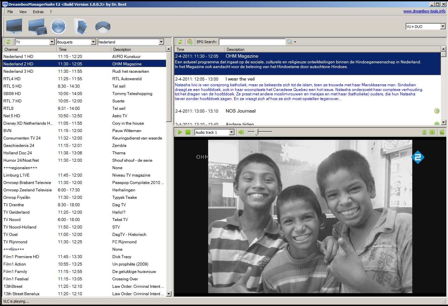Select the Film1 Action channel
Image resolution: width=448 pixels, height=306 pixels.
(84, 264)
